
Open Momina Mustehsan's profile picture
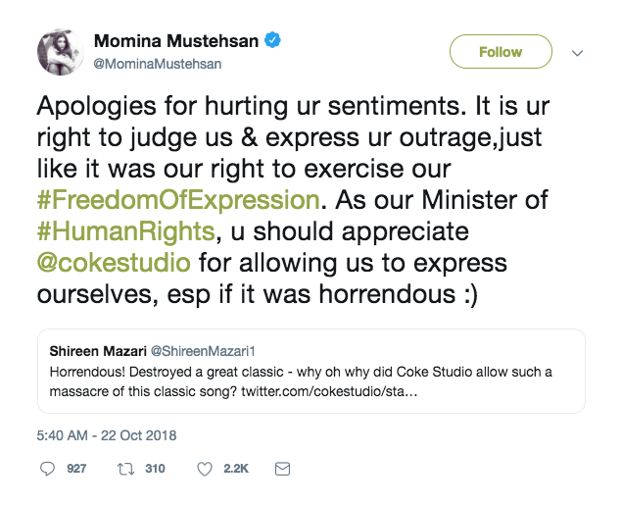point(61,53)
